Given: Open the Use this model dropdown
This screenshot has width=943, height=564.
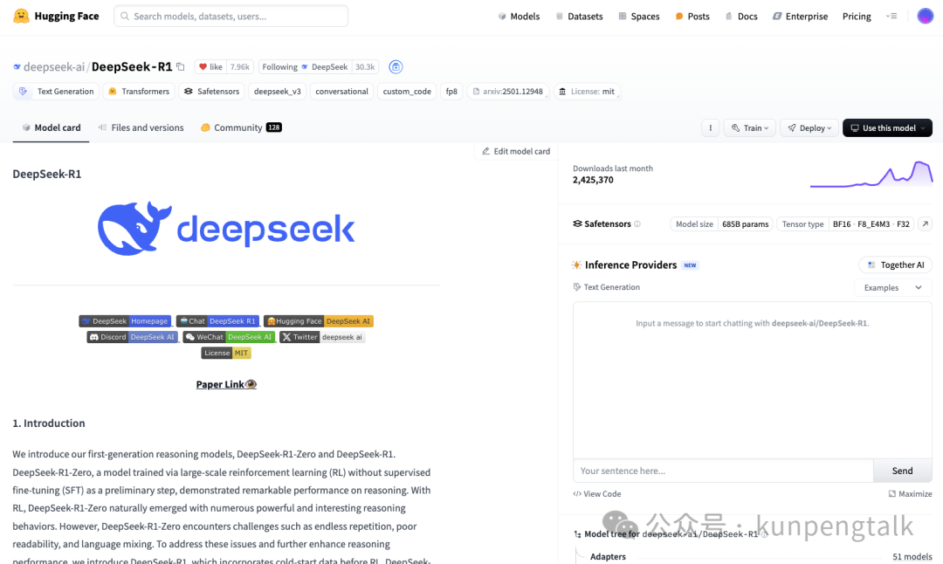Looking at the screenshot, I should [x=888, y=128].
